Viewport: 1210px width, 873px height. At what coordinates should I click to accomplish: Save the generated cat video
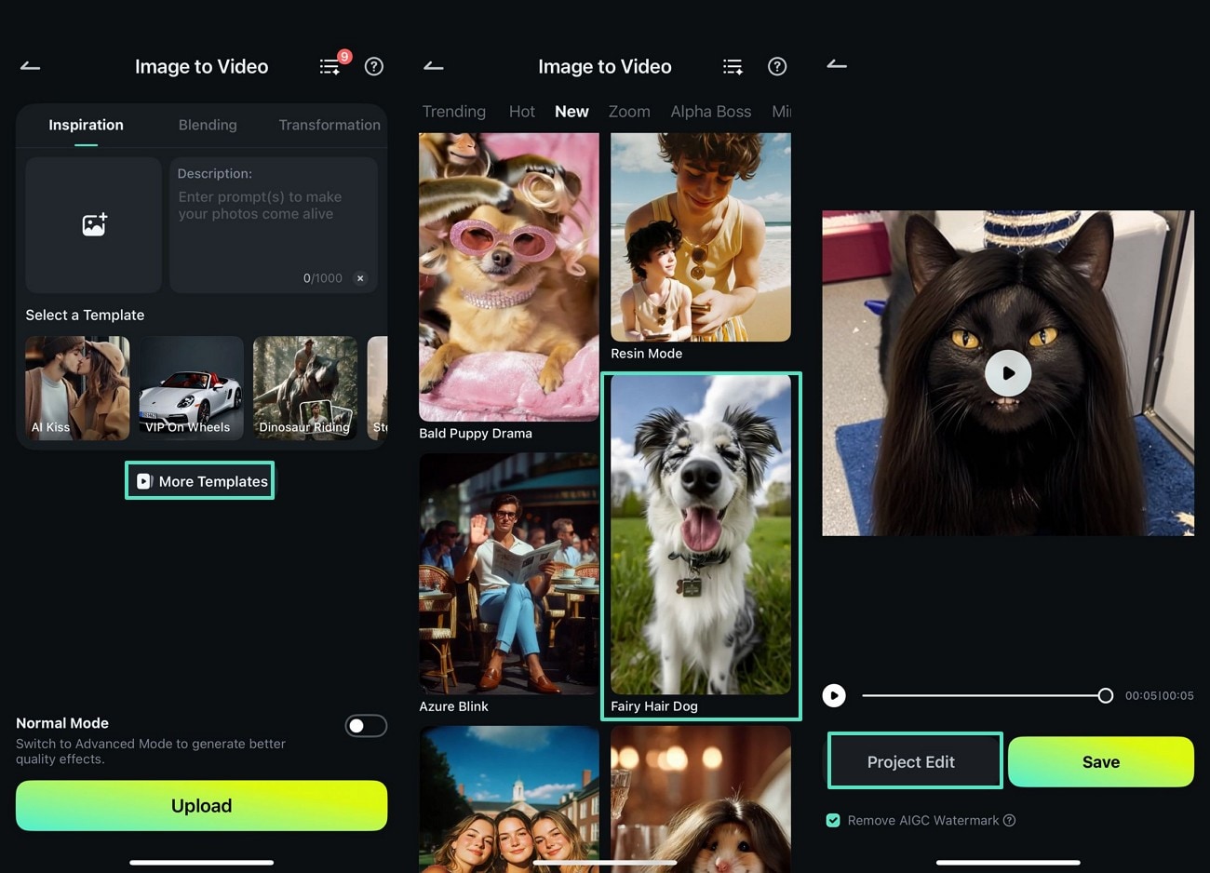(x=1101, y=761)
